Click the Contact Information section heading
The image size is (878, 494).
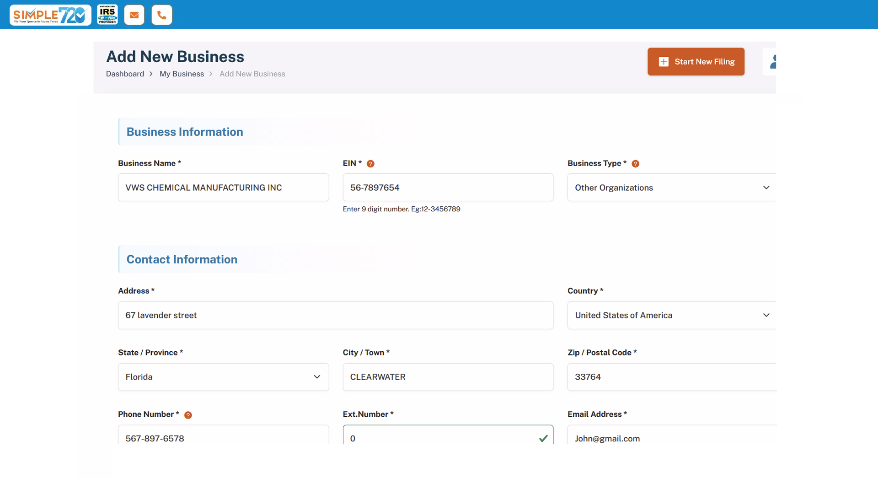(x=182, y=259)
